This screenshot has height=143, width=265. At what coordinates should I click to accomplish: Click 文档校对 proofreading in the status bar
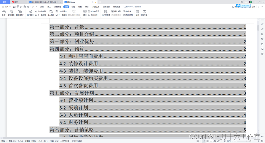77,141
